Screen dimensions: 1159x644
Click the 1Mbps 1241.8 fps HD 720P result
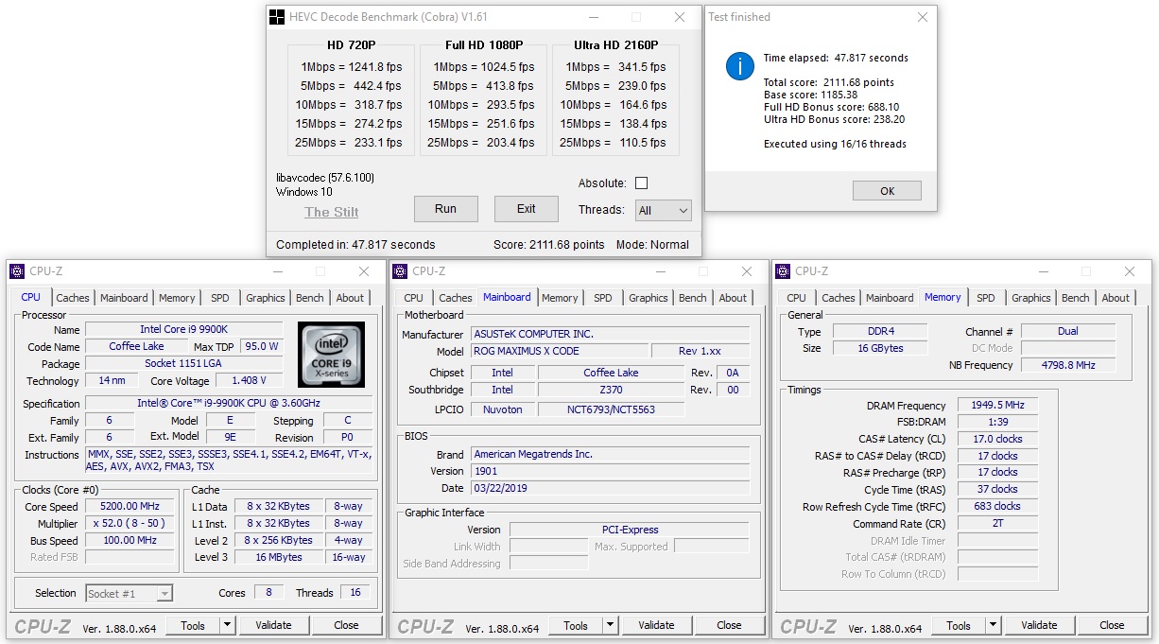[x=351, y=67]
